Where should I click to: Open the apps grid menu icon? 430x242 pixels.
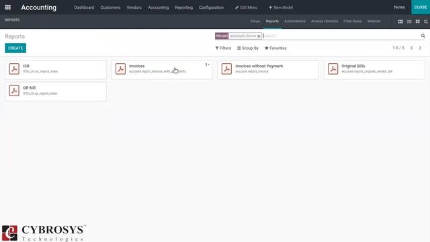7,7
